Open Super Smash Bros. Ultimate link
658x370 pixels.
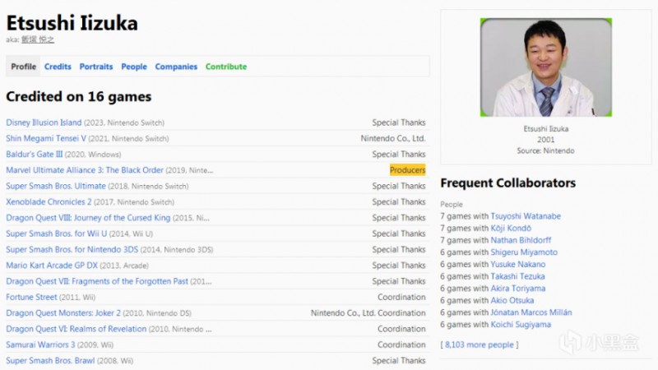pyautogui.click(x=56, y=186)
